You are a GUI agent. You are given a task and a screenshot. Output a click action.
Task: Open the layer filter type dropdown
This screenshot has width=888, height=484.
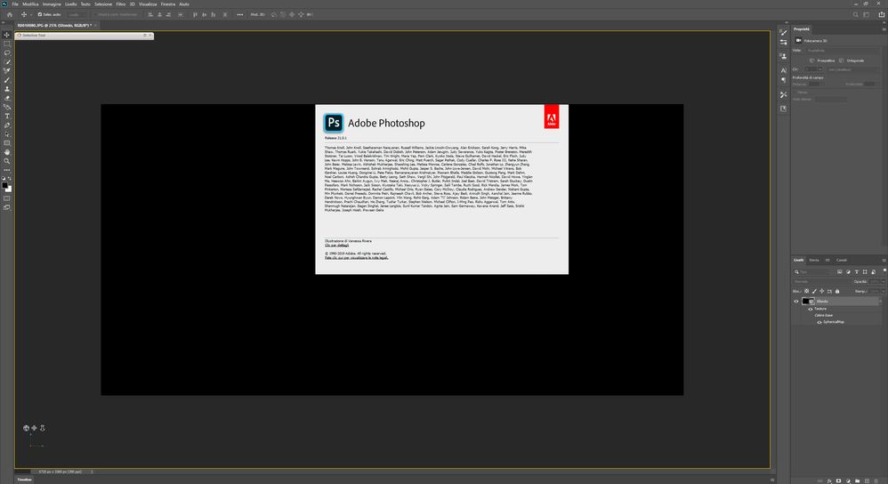813,271
